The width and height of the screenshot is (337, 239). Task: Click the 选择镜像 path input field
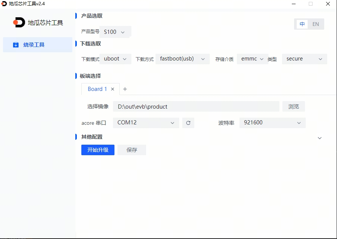(196, 106)
